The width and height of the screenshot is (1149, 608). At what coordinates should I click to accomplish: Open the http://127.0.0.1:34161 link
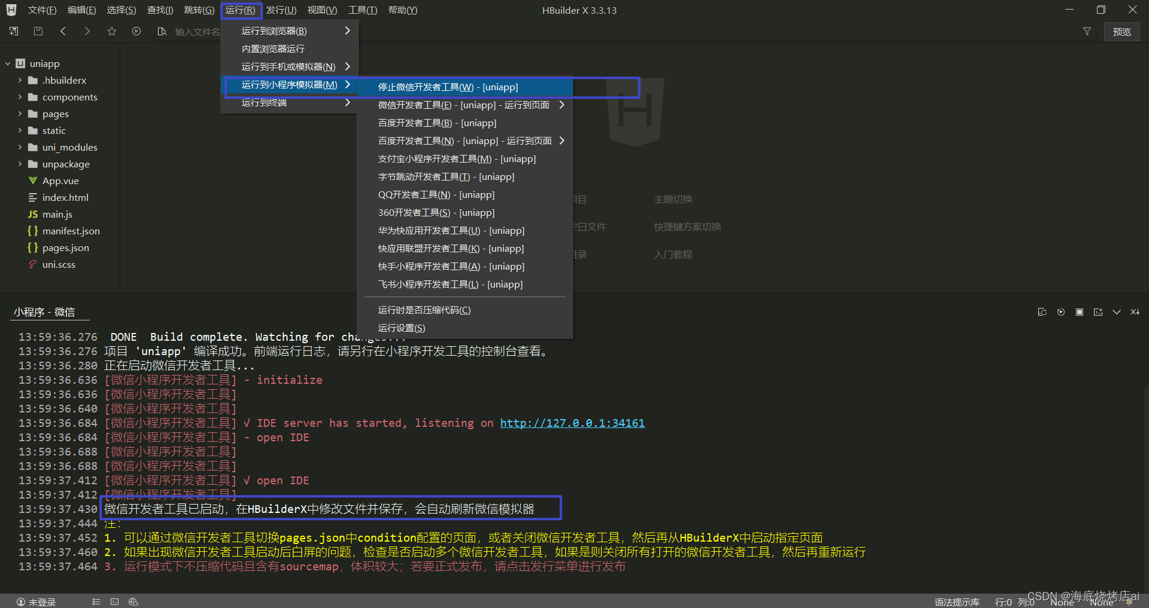(573, 423)
